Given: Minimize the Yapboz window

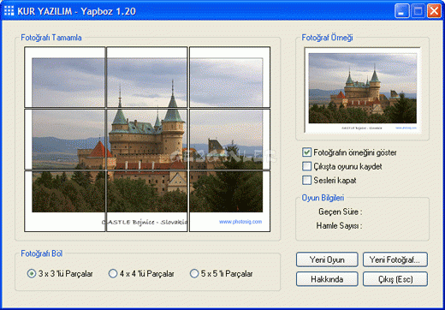Looking at the screenshot, I should click(x=401, y=11).
